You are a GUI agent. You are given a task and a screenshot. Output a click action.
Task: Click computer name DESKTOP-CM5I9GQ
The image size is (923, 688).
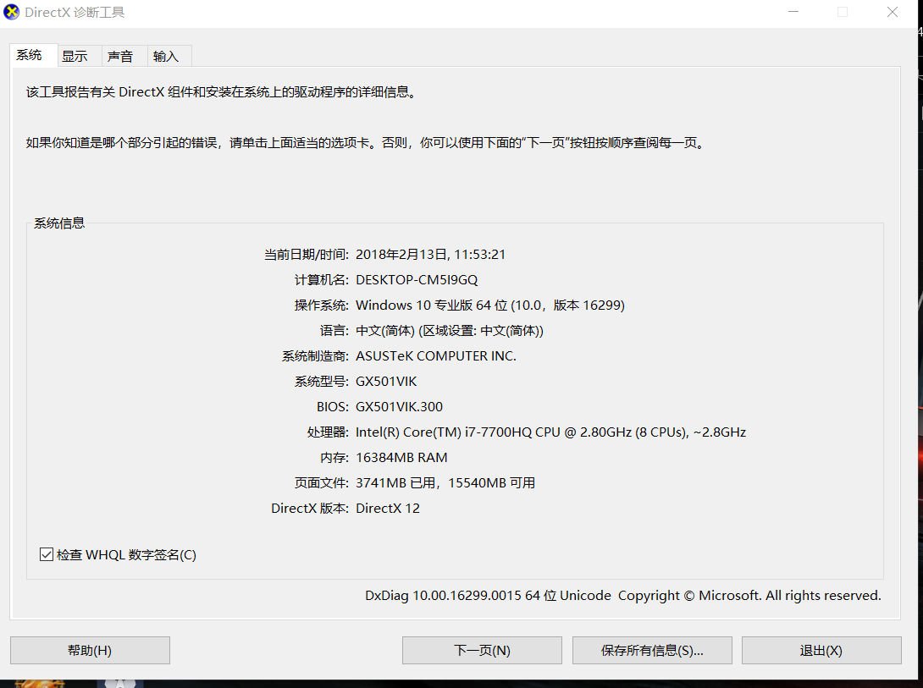[417, 280]
